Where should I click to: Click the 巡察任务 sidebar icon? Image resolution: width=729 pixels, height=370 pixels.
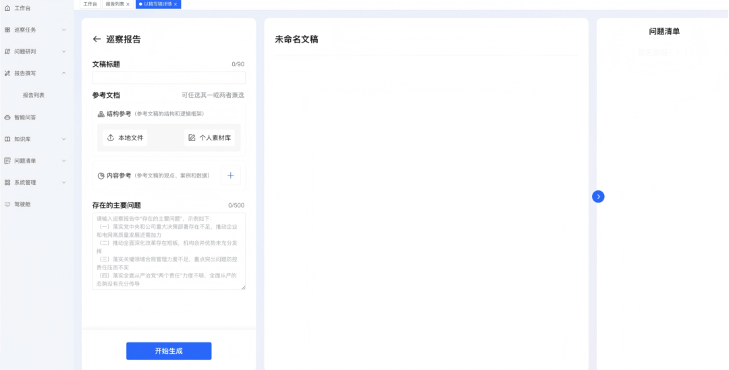click(x=7, y=30)
